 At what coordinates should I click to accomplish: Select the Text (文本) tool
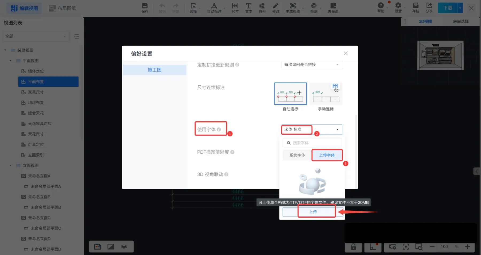[x=249, y=8]
